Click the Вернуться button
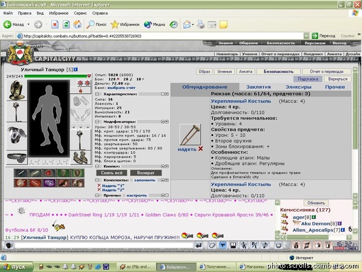 [337, 79]
